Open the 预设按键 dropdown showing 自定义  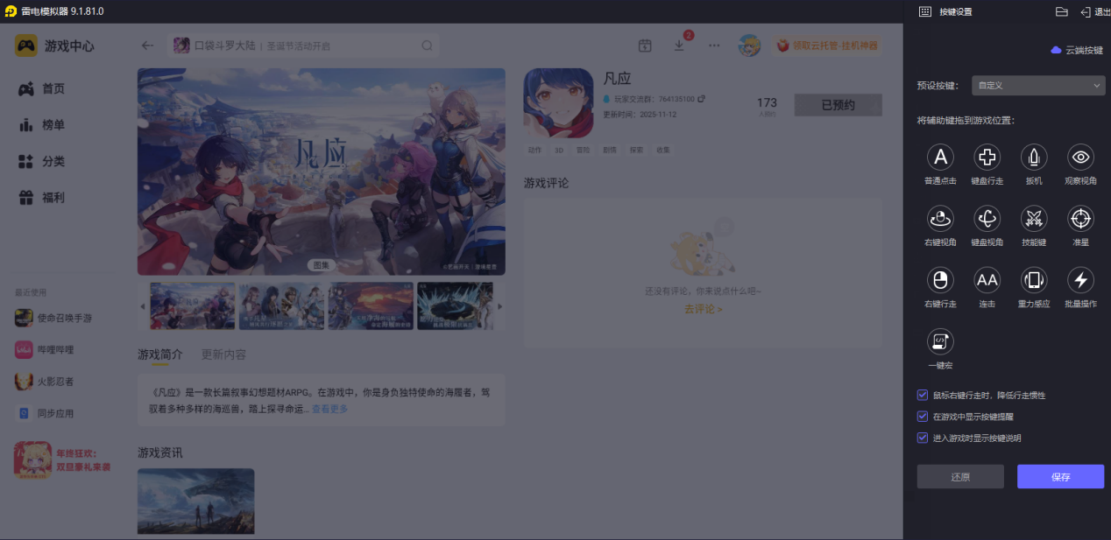[x=1039, y=86]
